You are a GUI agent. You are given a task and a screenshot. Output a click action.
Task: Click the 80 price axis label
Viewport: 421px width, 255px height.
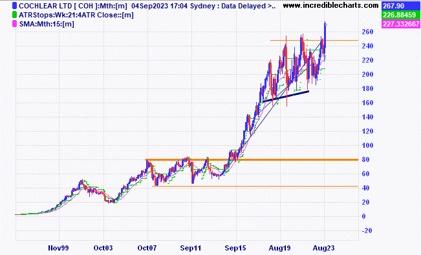[x=365, y=160]
